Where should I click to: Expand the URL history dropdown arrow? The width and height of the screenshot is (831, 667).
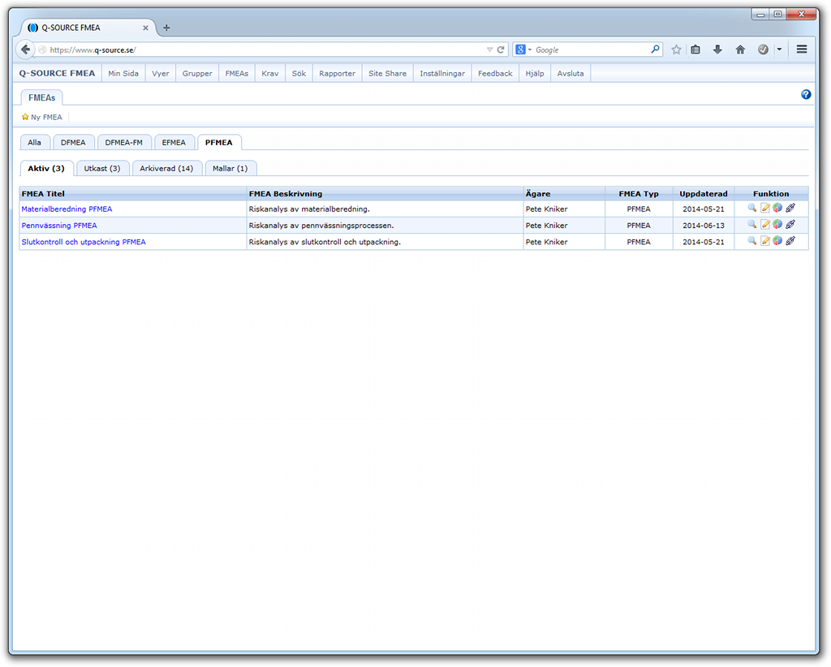pos(489,49)
